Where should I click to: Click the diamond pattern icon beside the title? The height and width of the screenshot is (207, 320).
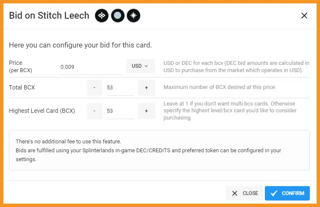point(102,16)
